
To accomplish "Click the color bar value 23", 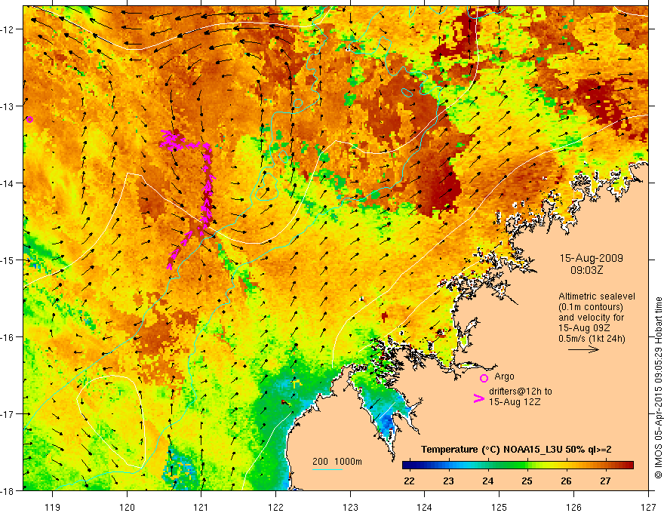I will (448, 481).
